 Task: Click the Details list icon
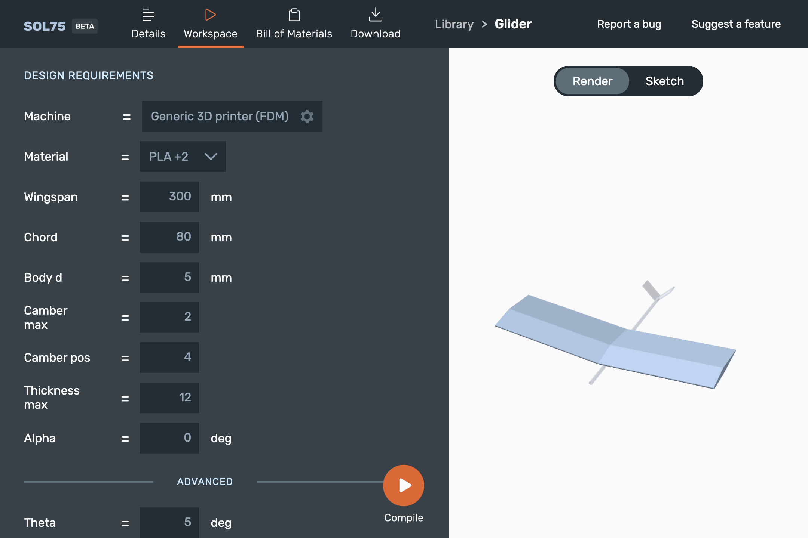coord(149,15)
